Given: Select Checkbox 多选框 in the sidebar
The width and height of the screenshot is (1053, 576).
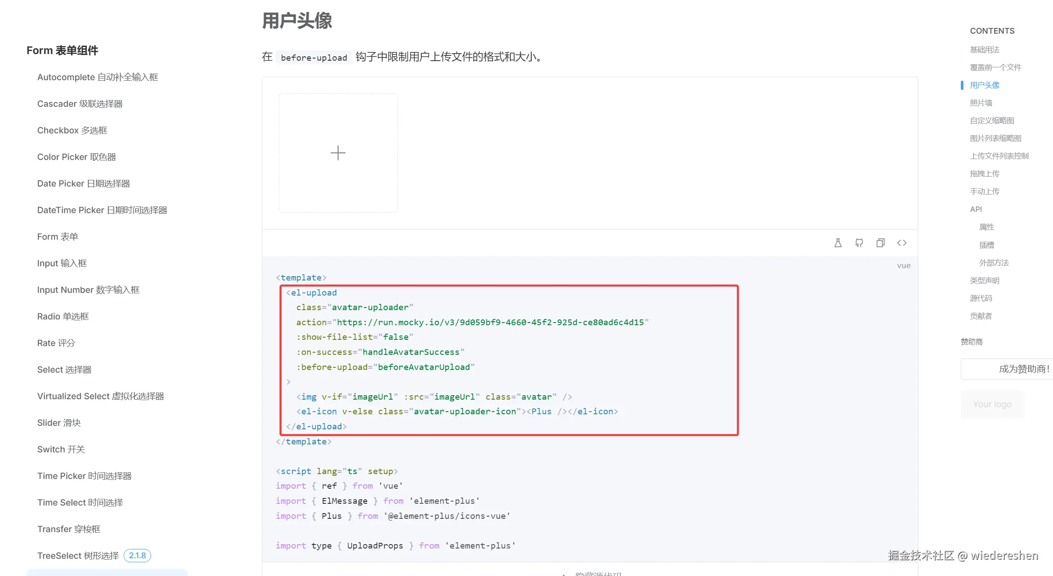Looking at the screenshot, I should click(72, 130).
